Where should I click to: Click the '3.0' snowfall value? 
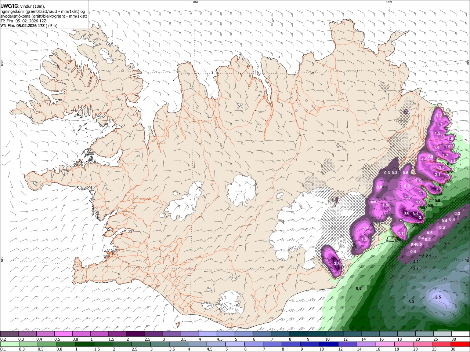406,213
